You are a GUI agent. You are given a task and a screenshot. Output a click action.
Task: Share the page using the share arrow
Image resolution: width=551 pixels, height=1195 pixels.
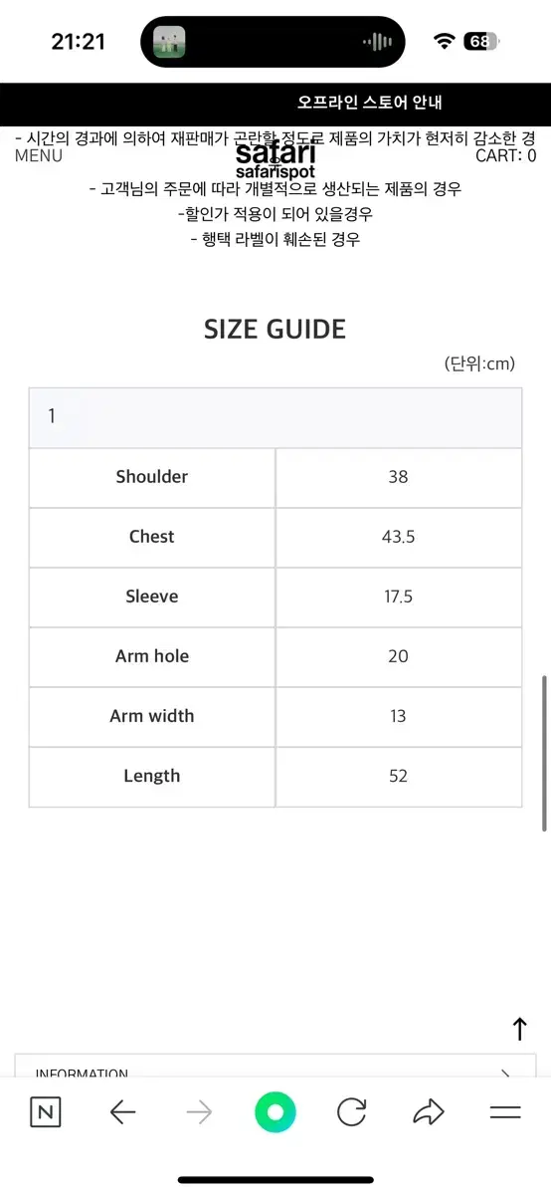[428, 1112]
